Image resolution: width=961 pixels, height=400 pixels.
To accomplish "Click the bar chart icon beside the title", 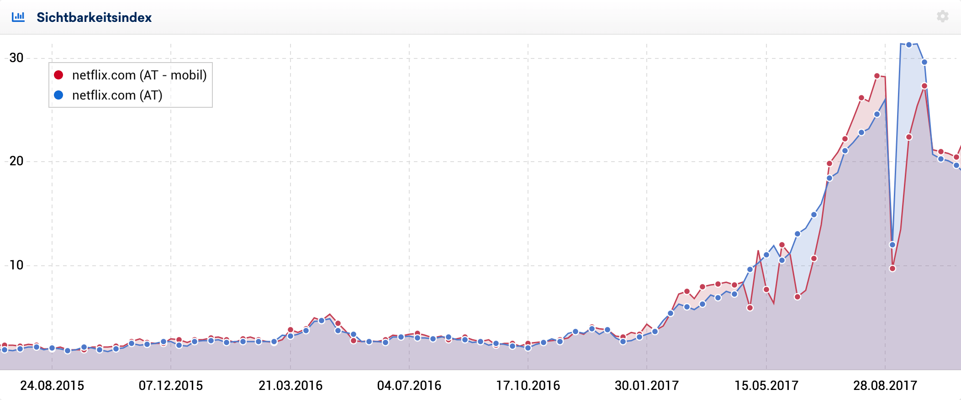I will (x=18, y=17).
